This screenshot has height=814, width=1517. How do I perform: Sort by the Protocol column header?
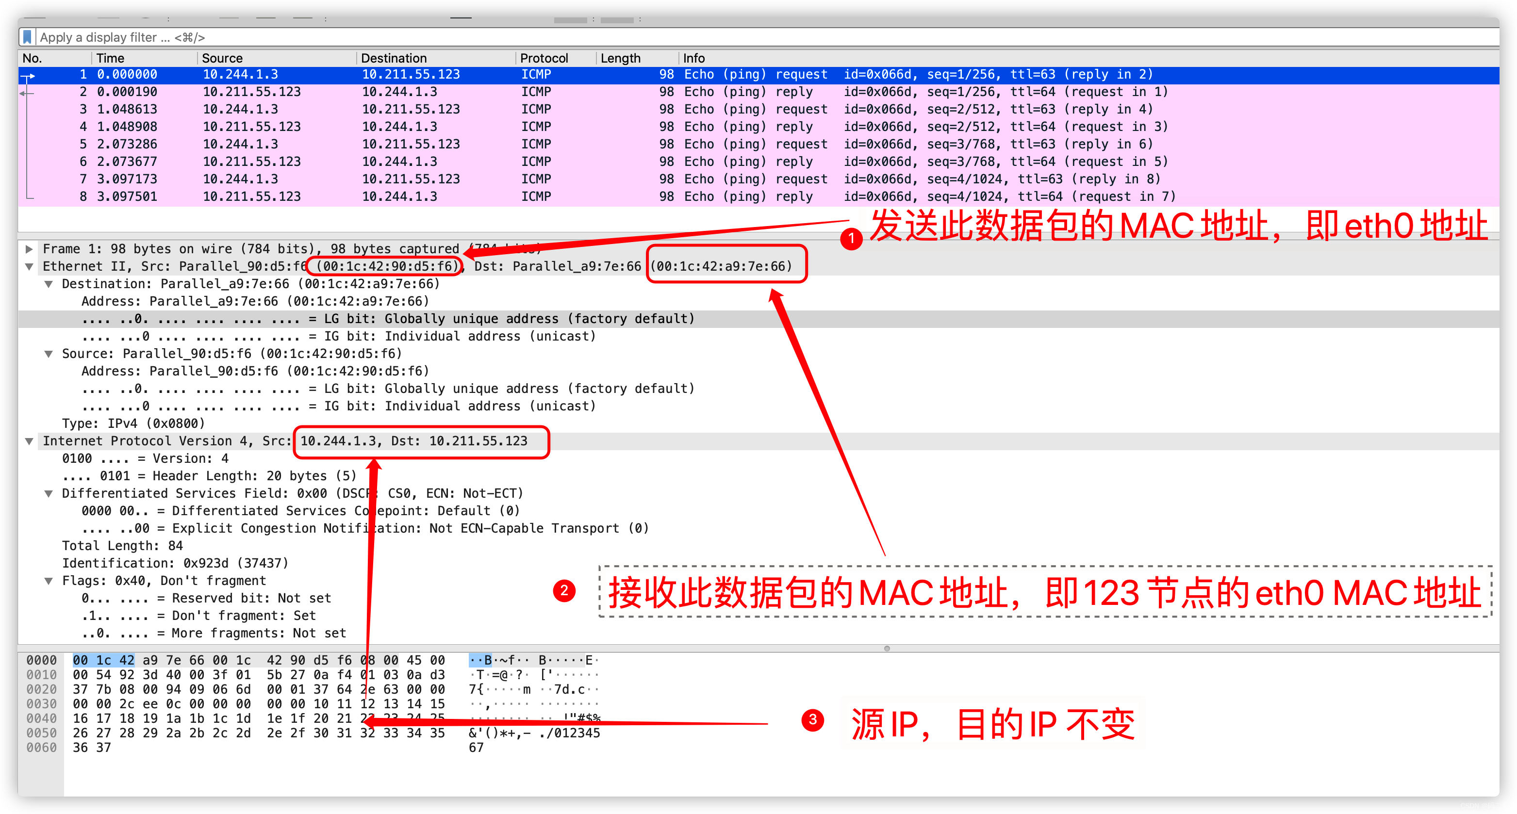pyautogui.click(x=556, y=58)
